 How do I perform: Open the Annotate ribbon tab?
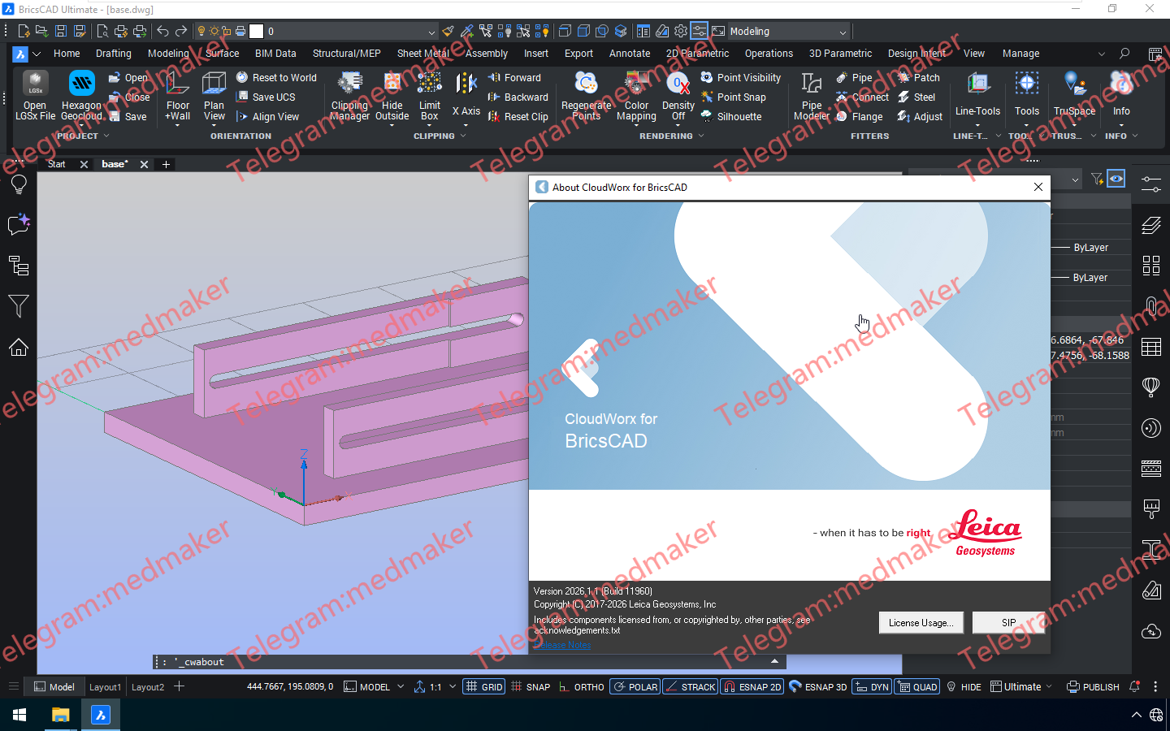(630, 54)
